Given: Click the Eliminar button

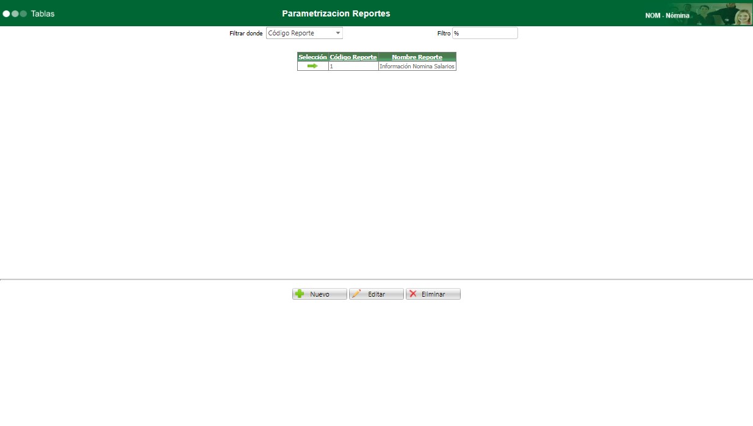Looking at the screenshot, I should (x=433, y=294).
